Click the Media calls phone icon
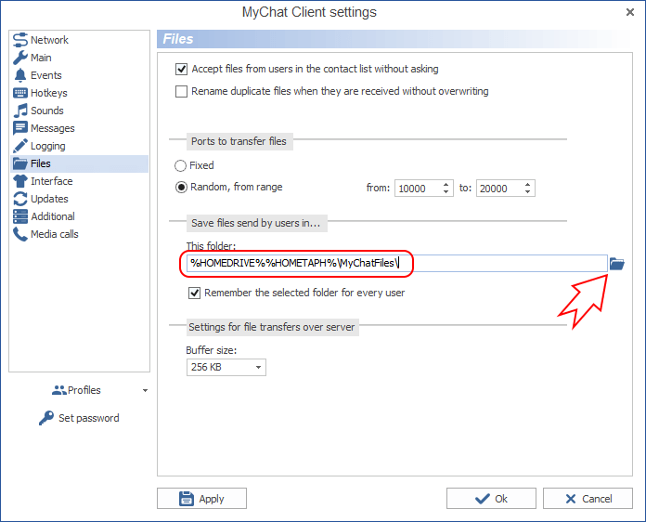 [19, 234]
